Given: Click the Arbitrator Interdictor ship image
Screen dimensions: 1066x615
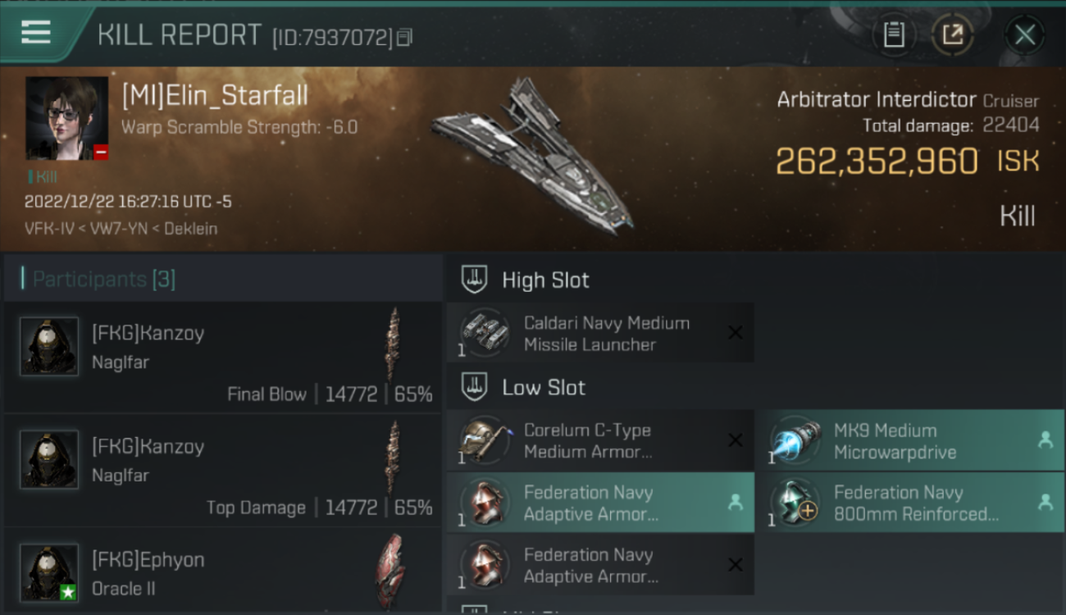Looking at the screenshot, I should pos(533,156).
